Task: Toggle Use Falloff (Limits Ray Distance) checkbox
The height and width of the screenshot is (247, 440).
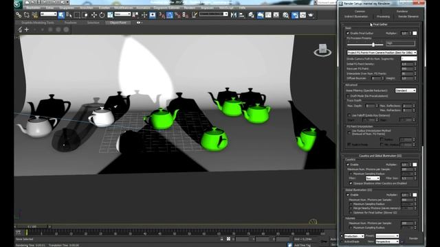Action: 349,115
